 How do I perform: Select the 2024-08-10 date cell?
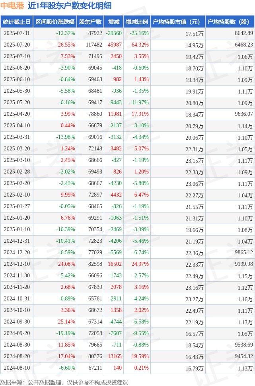click(x=17, y=368)
